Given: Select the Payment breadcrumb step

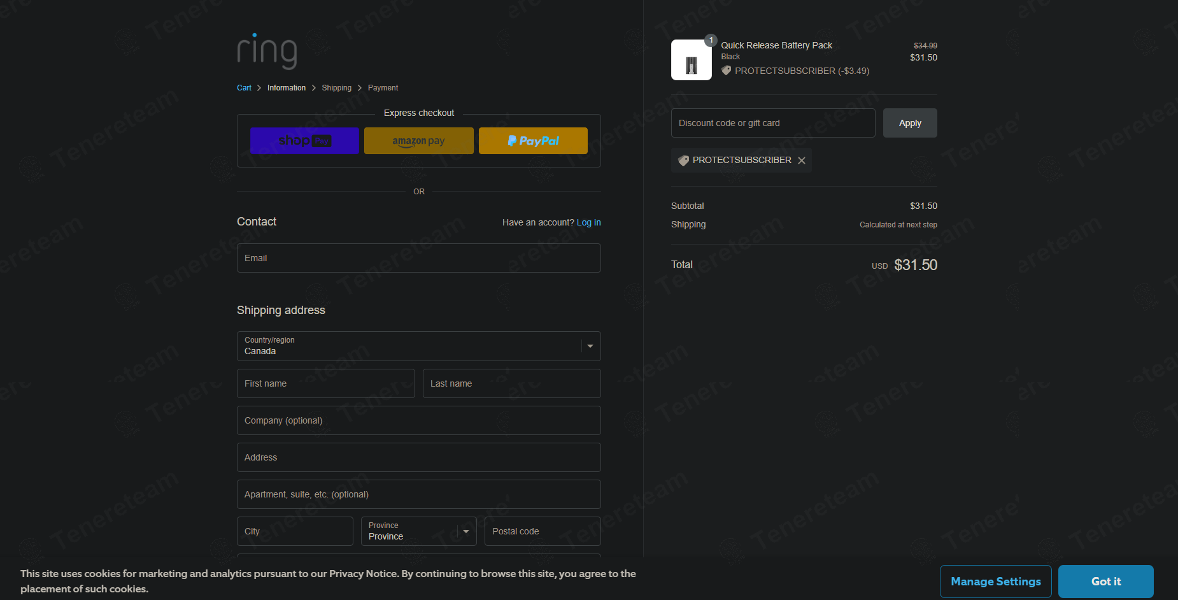Looking at the screenshot, I should 383,88.
